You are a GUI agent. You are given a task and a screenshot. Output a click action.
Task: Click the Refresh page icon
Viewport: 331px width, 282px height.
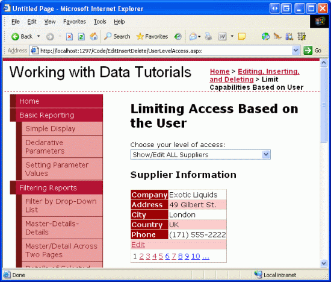click(x=81, y=37)
